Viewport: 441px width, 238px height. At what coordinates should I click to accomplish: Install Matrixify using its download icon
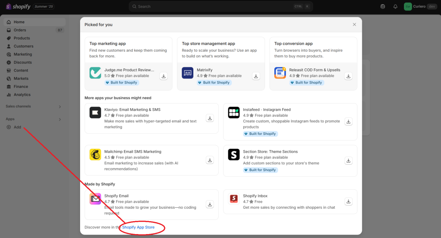click(256, 76)
